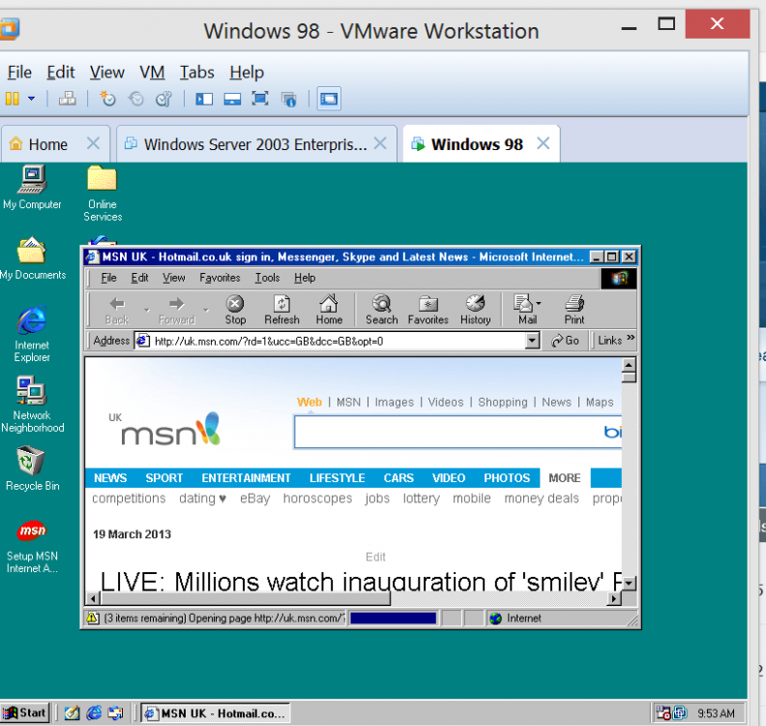
Task: Show or hide the VMware library panel
Action: 204,100
